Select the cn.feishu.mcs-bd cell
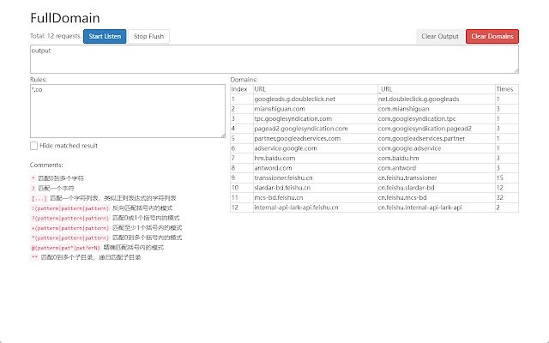Image resolution: width=549 pixels, height=343 pixels. tap(437, 197)
